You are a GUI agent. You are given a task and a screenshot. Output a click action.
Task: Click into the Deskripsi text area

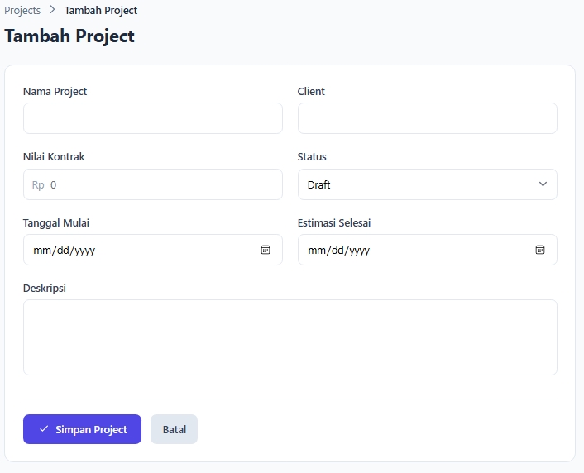290,337
